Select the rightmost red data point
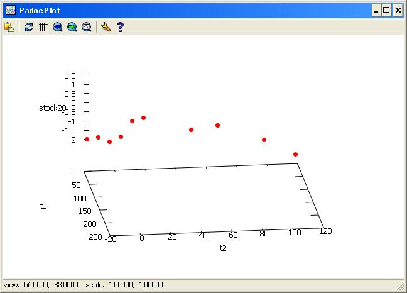Viewport: 407px width, 293px height. click(x=295, y=154)
